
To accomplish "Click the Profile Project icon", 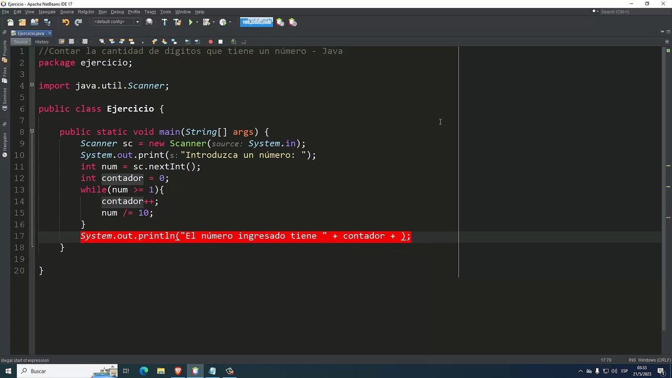I will pos(223,22).
